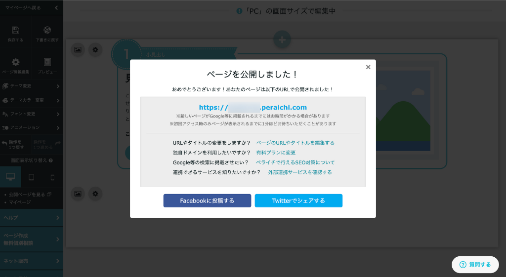This screenshot has height=277, width=506.
Task: Expand the アニメーション menu
Action: point(31,128)
